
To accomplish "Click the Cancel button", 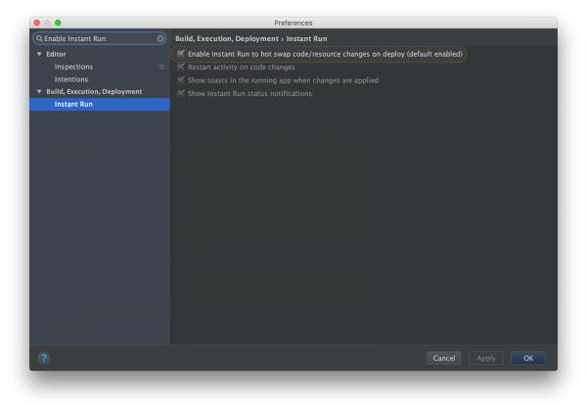I will click(443, 358).
